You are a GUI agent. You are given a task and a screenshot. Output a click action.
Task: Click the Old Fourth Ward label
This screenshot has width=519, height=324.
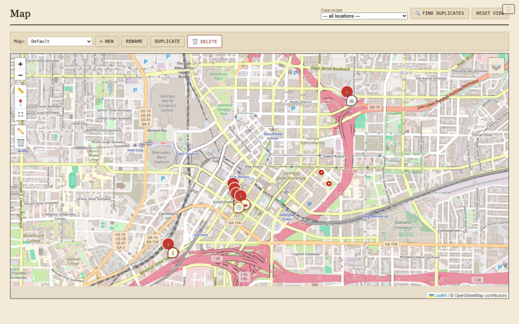(406, 69)
